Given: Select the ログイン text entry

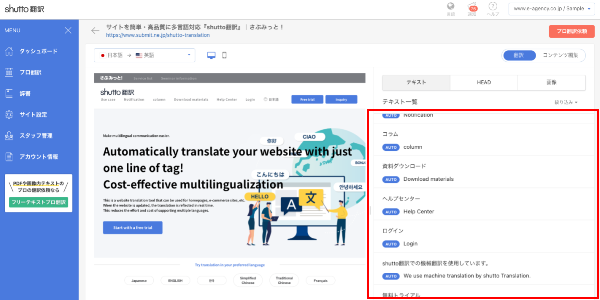Looking at the screenshot, I should pos(393,231).
